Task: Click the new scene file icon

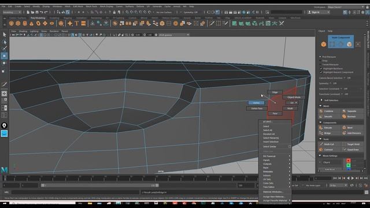Action: tap(28, 12)
